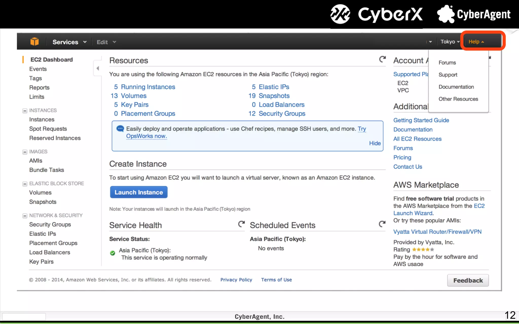
Task: Collapse the IMAGES sidebar section
Action: pos(25,152)
